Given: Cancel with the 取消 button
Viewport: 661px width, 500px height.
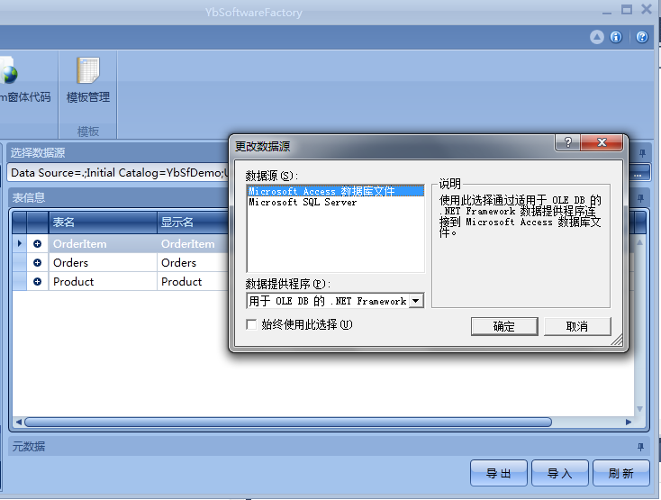Looking at the screenshot, I should point(577,326).
